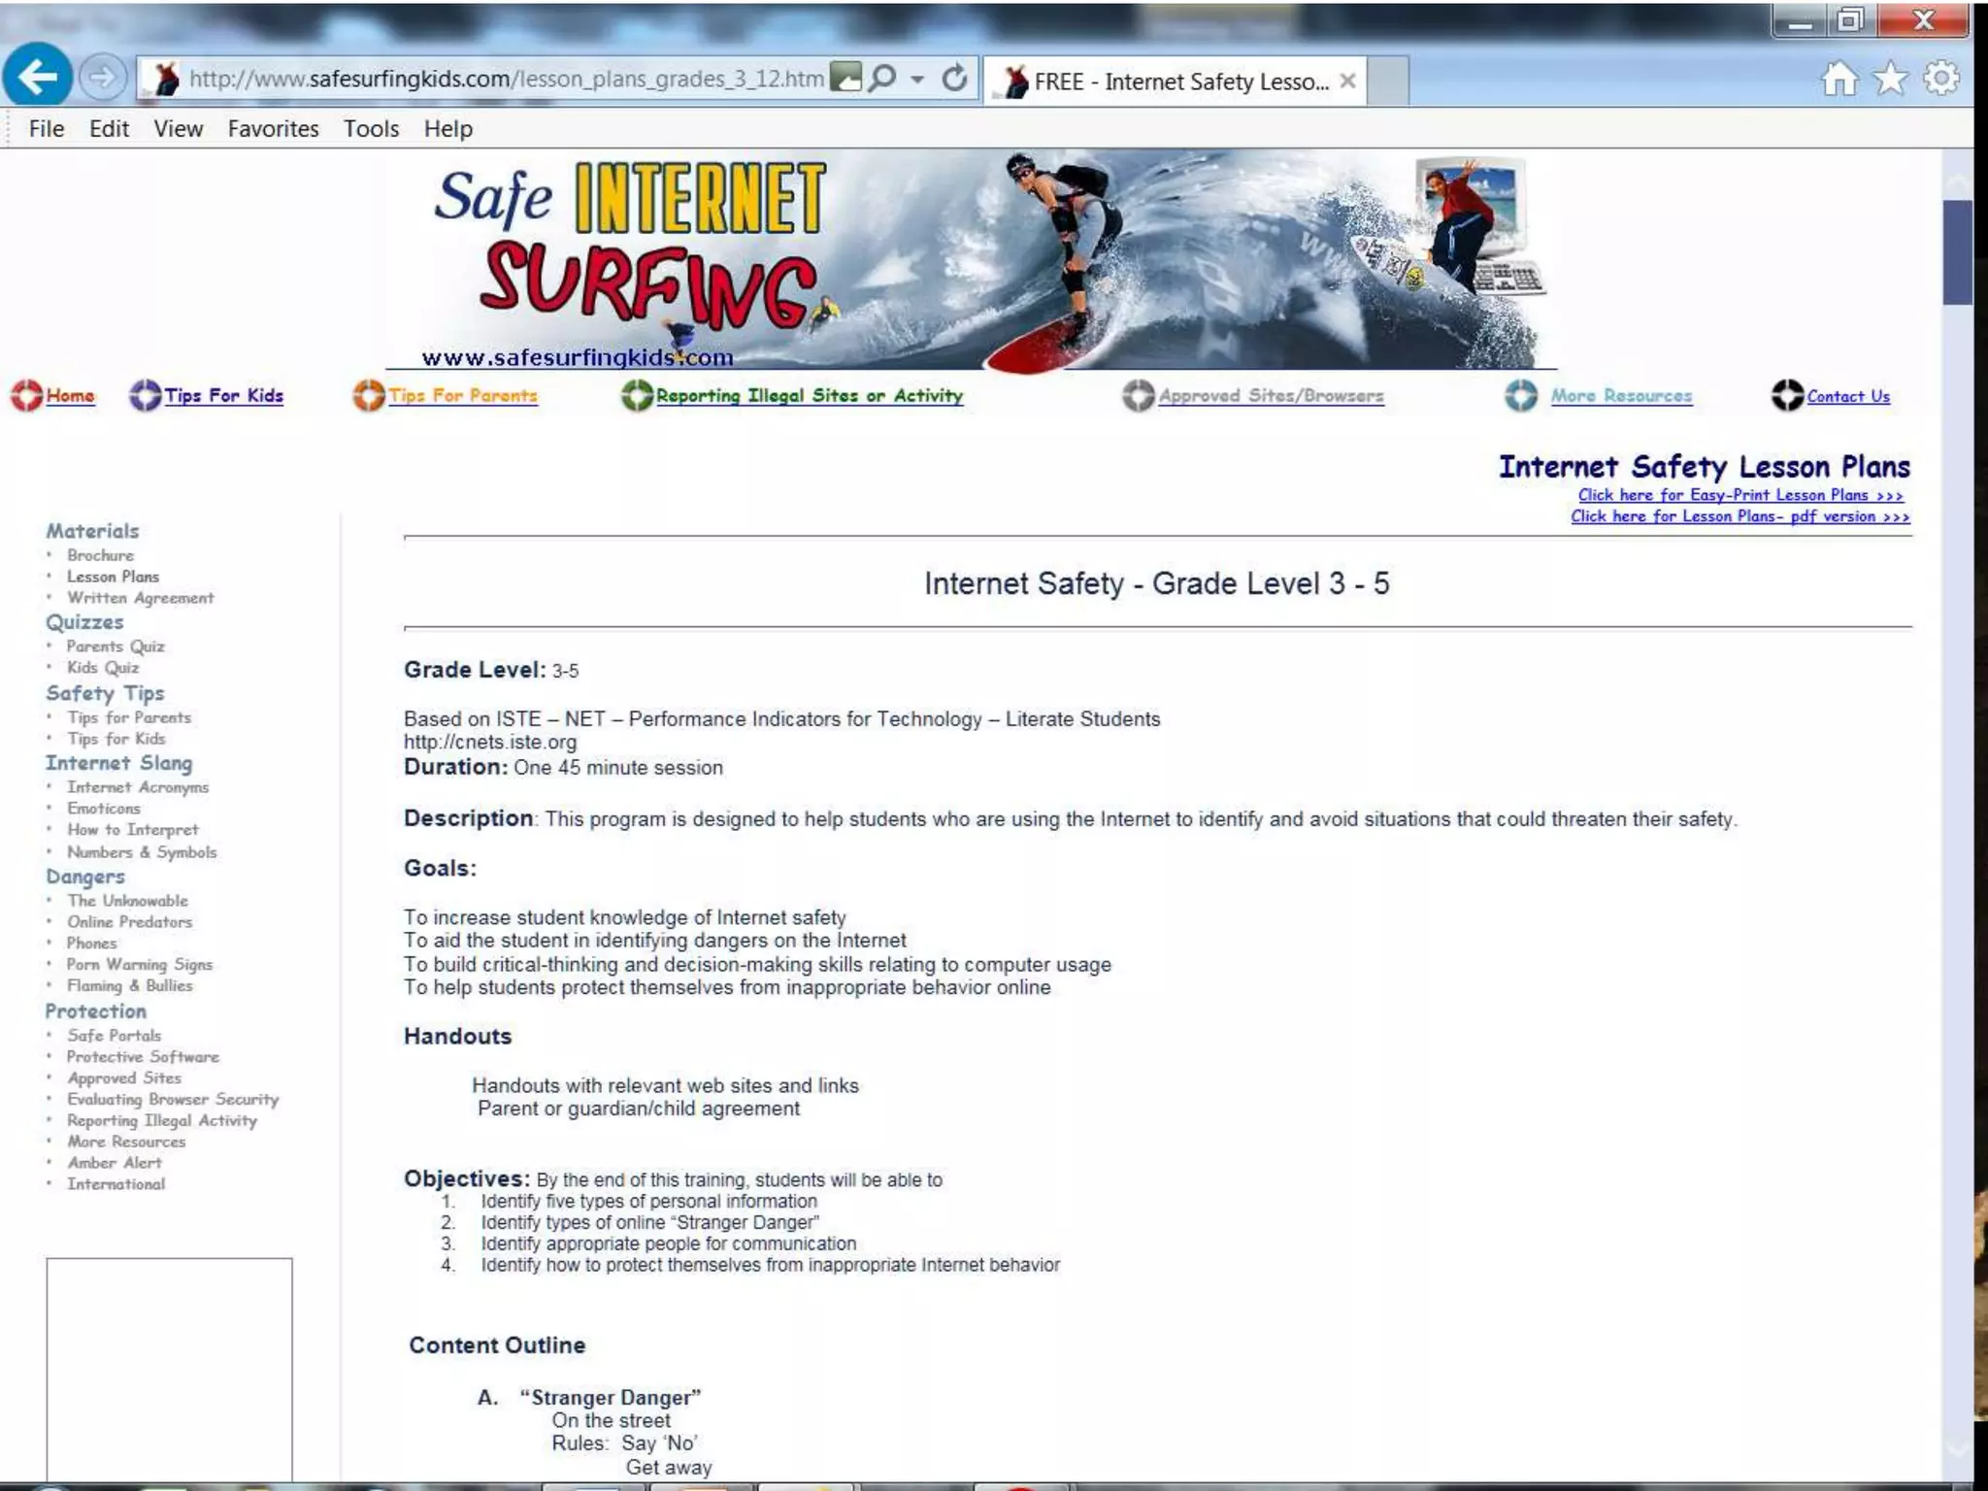Open the Kids Quiz sidebar link
The width and height of the screenshot is (1988, 1491).
(103, 668)
